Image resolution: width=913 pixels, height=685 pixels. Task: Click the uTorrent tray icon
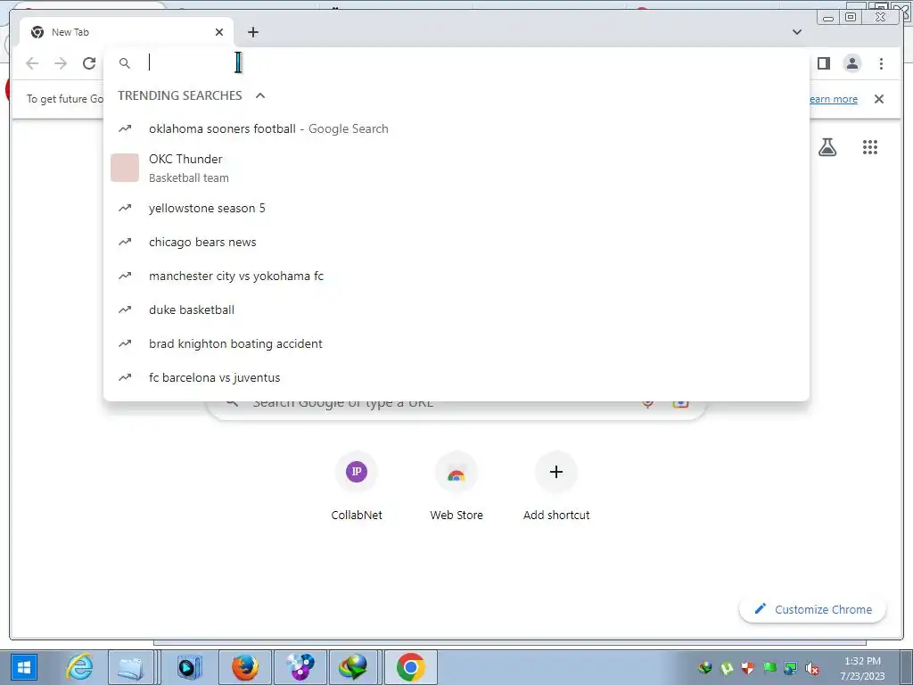pyautogui.click(x=727, y=668)
